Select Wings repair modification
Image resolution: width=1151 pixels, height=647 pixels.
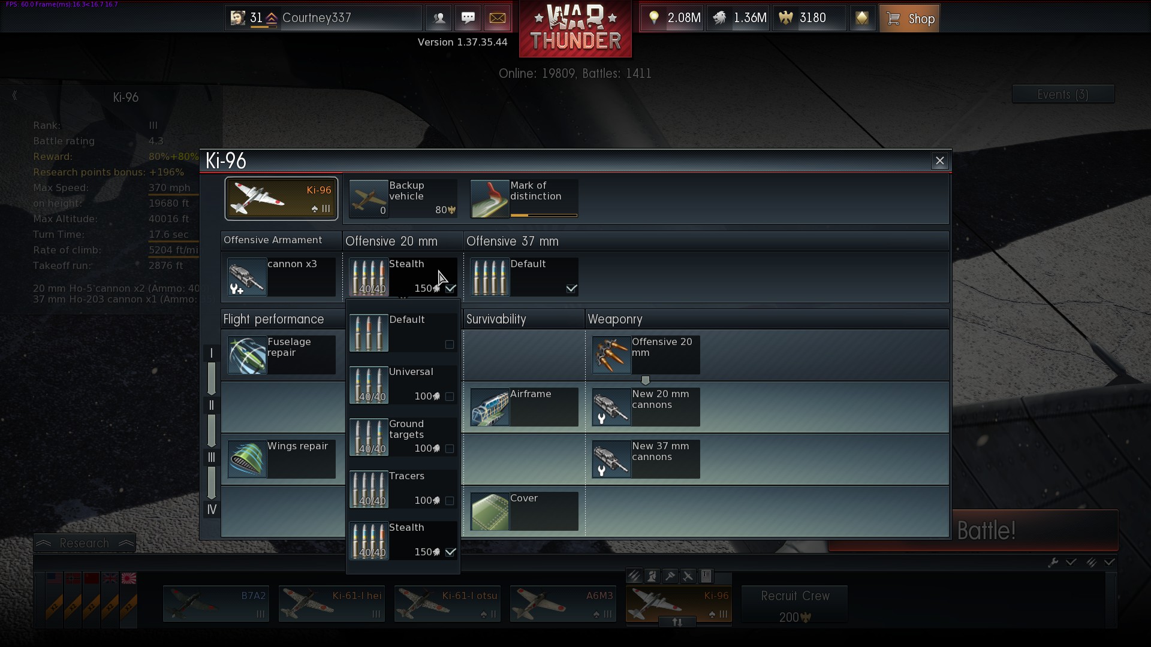tap(281, 459)
